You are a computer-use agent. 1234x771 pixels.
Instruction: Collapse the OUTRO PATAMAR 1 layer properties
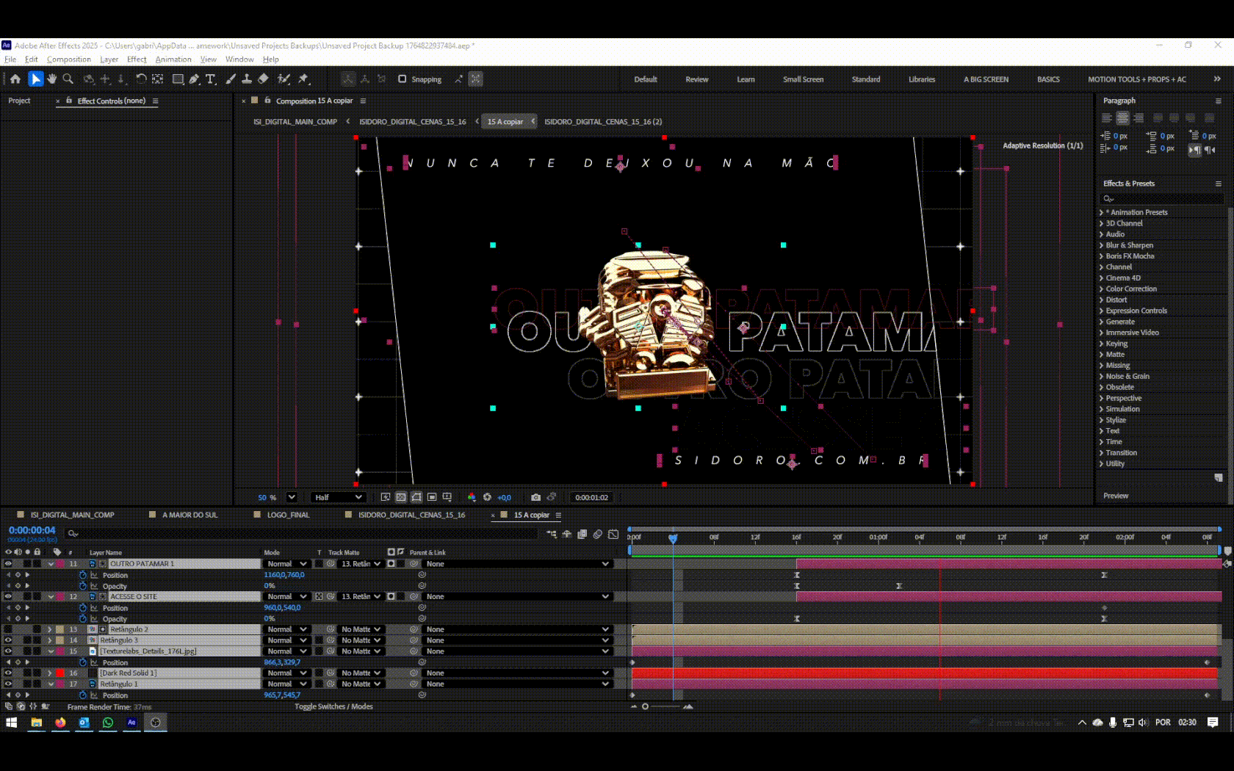point(51,564)
